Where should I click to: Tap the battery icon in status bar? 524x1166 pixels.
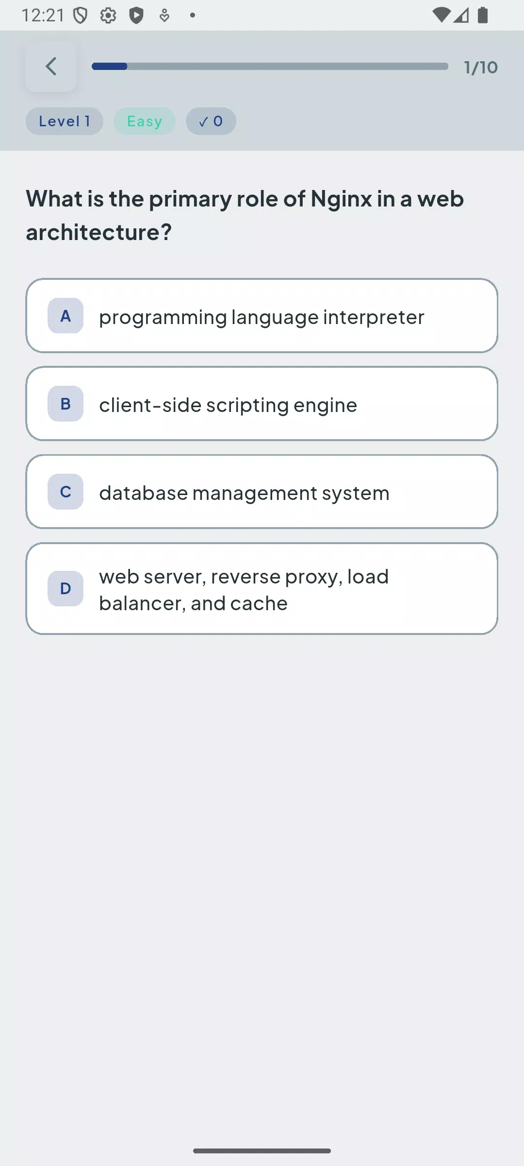tap(483, 15)
